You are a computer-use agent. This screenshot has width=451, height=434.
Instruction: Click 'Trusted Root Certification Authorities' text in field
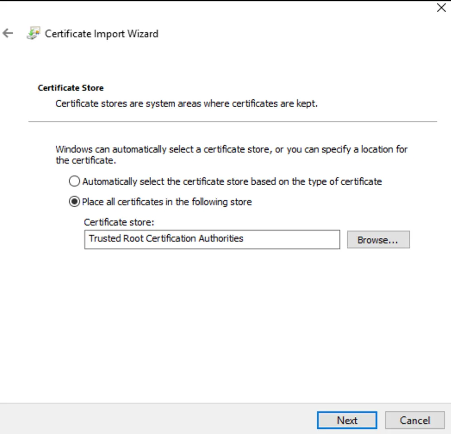point(166,238)
